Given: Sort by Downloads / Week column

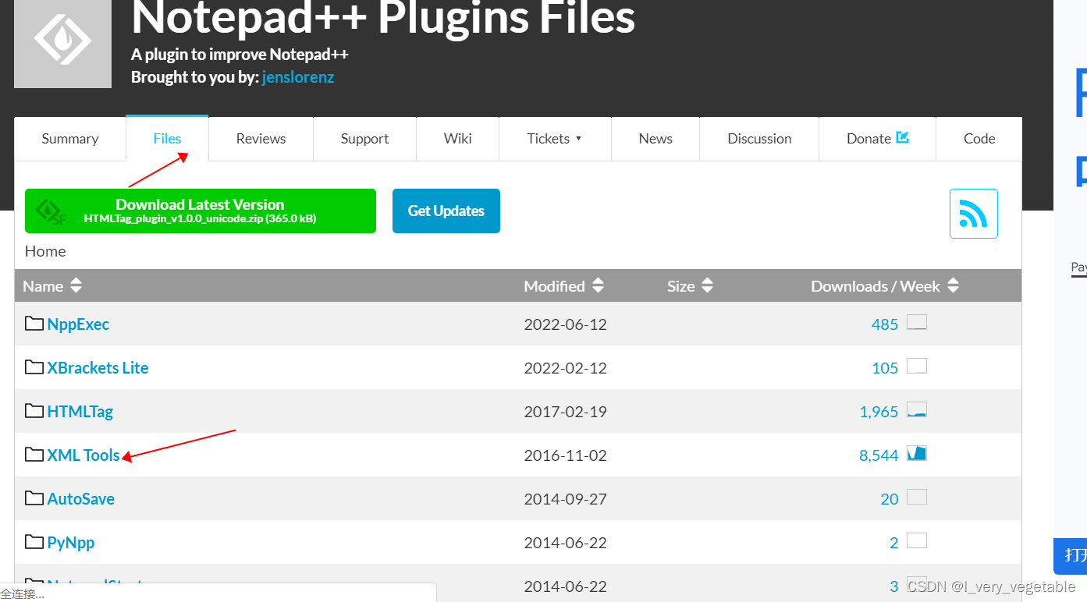Looking at the screenshot, I should [x=885, y=286].
